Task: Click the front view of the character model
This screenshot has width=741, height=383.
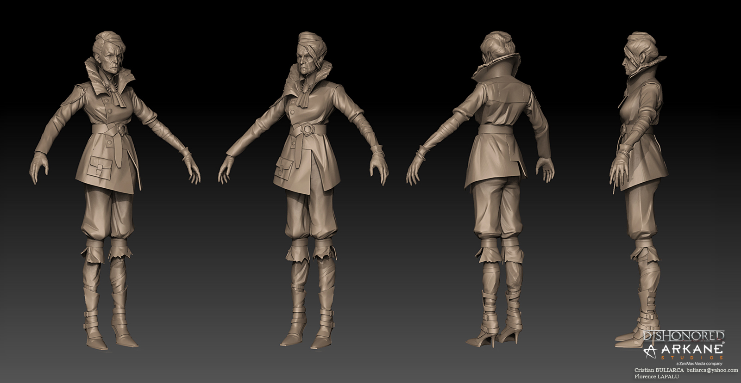Action: (116, 190)
